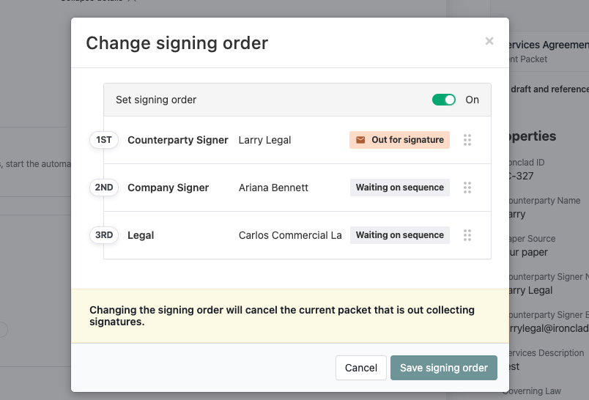Viewport: 589px width, 400px height.
Task: Select Ariana Bennett signer name
Action: click(x=273, y=188)
